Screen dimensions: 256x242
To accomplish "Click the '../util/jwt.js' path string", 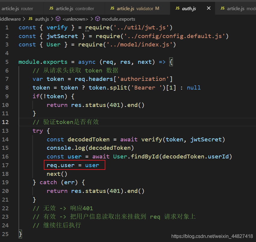I will [x=141, y=27].
